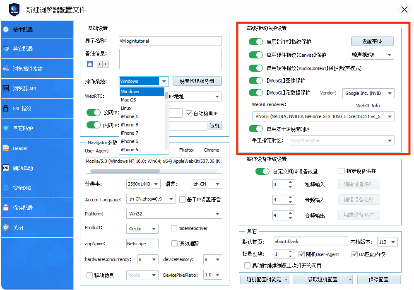Click the 关闭 sidebar icon
Screen dimensions: 414x290
click(6, 227)
